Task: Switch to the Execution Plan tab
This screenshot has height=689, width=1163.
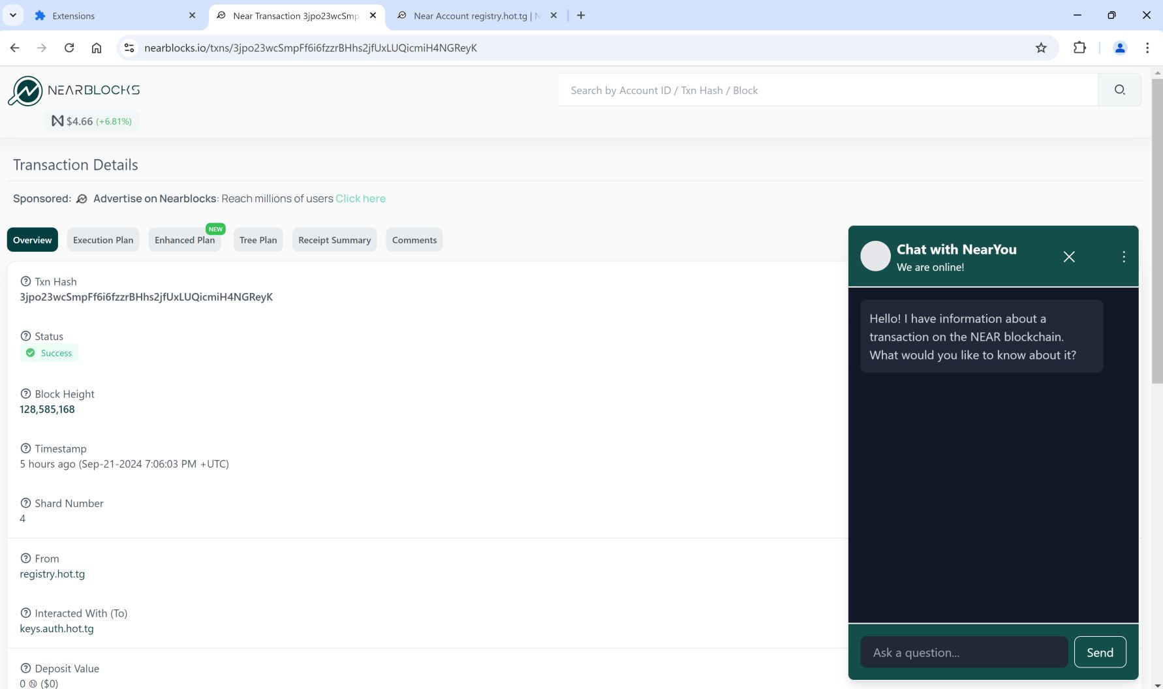Action: 103,240
